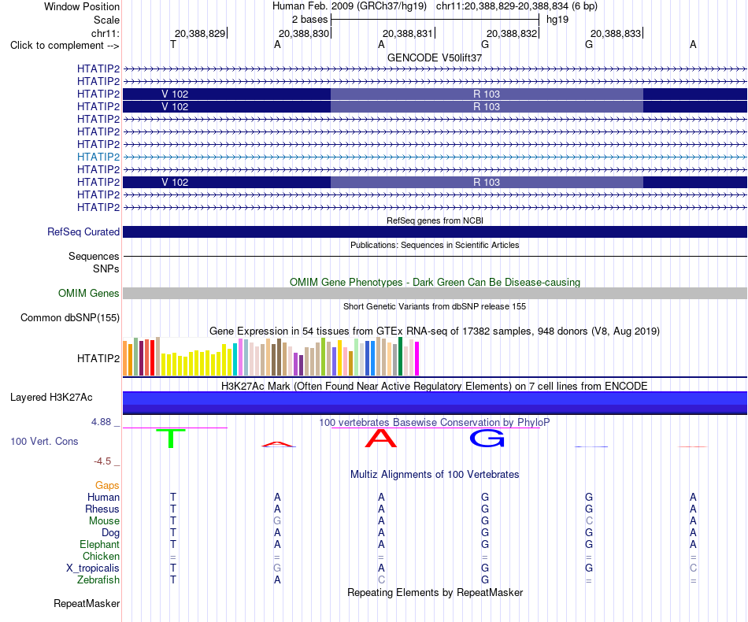Click the dark RefSeq Curated gene bar
748x622 pixels.
(435, 231)
